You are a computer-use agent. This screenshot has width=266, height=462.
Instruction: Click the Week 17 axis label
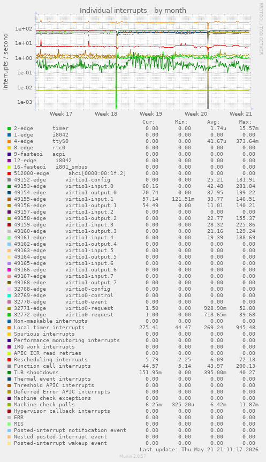(61, 113)
